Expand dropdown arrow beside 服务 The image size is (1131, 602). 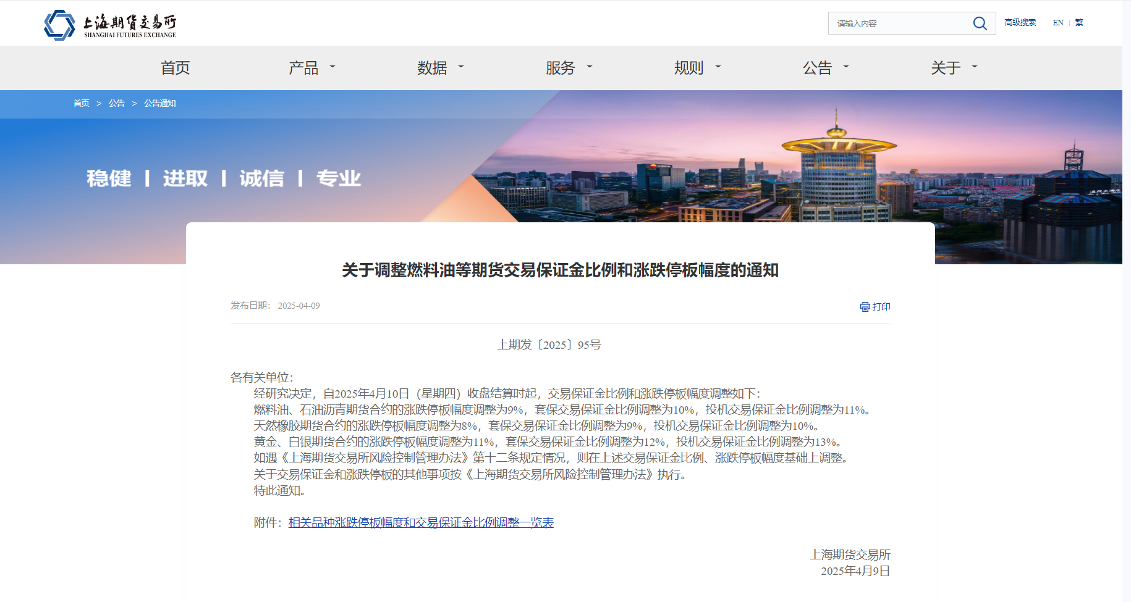click(x=590, y=66)
